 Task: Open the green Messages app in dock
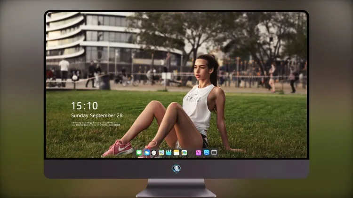(x=139, y=153)
